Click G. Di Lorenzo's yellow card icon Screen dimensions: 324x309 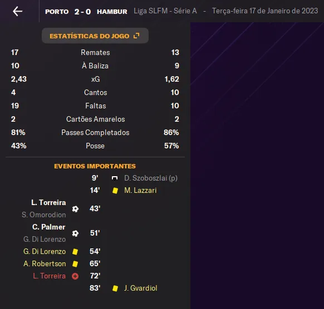[75, 252]
